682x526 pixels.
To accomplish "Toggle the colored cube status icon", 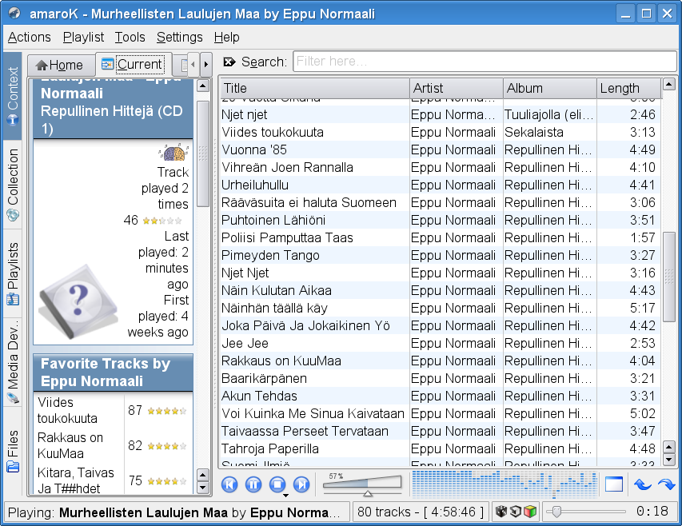I will coord(529,512).
